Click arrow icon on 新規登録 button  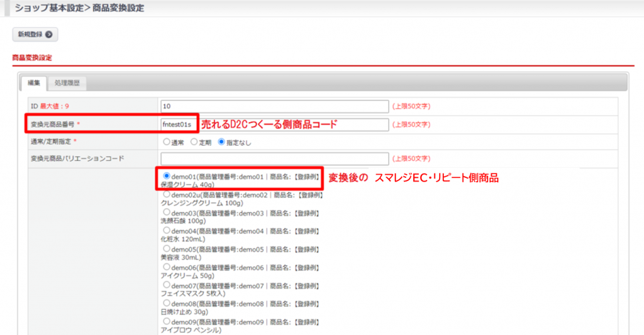coord(49,35)
